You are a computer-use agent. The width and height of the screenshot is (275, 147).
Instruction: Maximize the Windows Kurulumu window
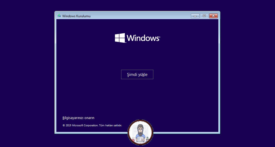204,16
